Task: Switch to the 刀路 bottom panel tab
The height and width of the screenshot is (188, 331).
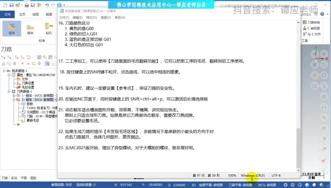Action: [5, 178]
